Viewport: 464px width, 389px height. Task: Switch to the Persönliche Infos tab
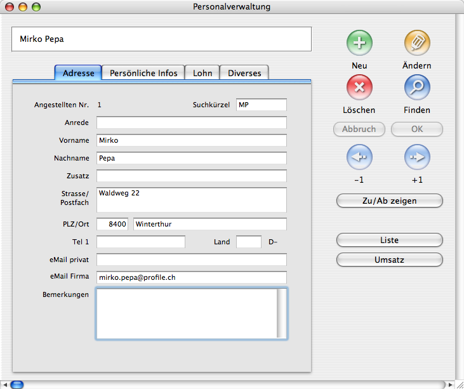point(143,73)
